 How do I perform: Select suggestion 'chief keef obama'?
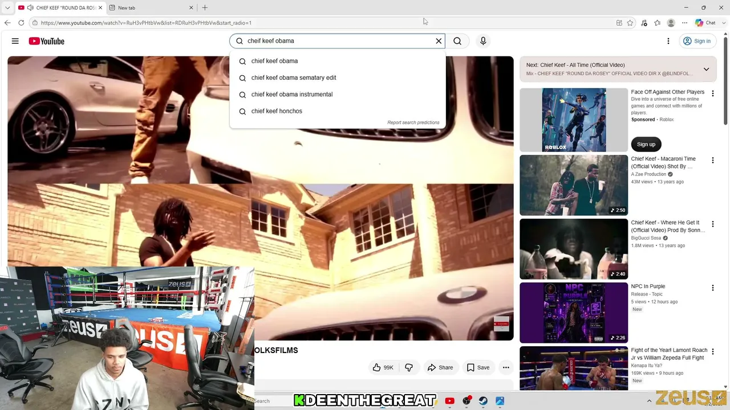(x=338, y=61)
